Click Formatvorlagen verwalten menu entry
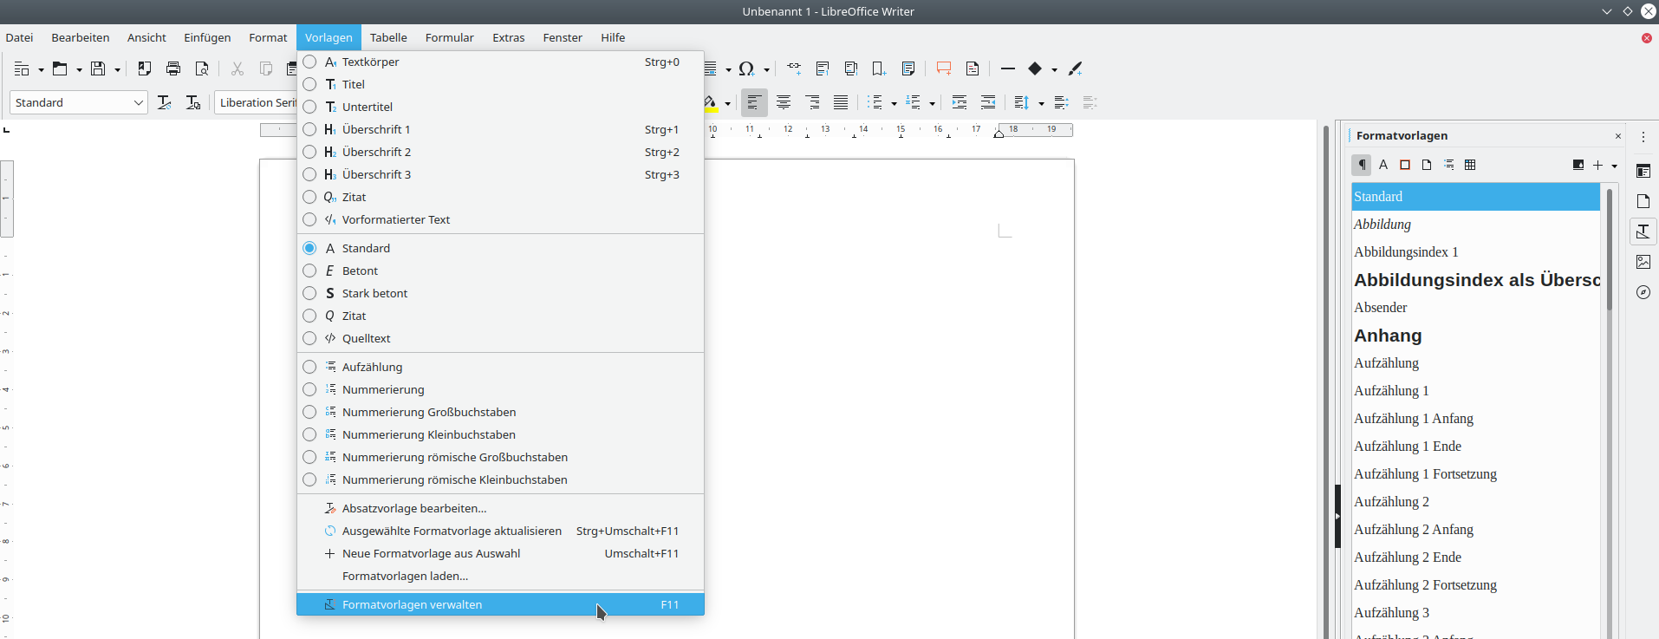The image size is (1659, 639). click(412, 604)
